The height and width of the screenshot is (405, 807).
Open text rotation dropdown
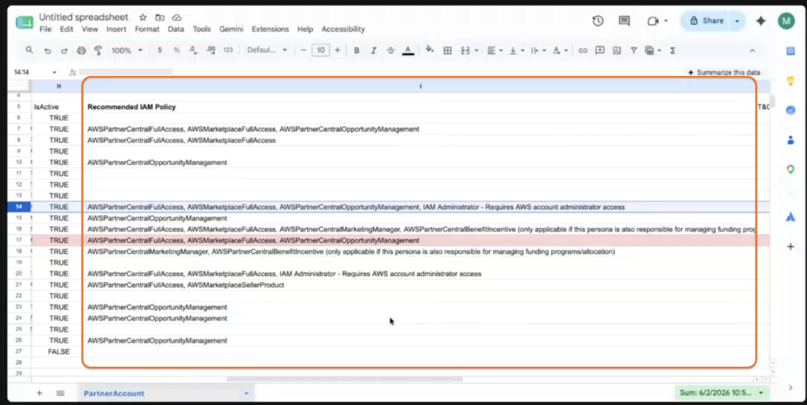(x=560, y=51)
